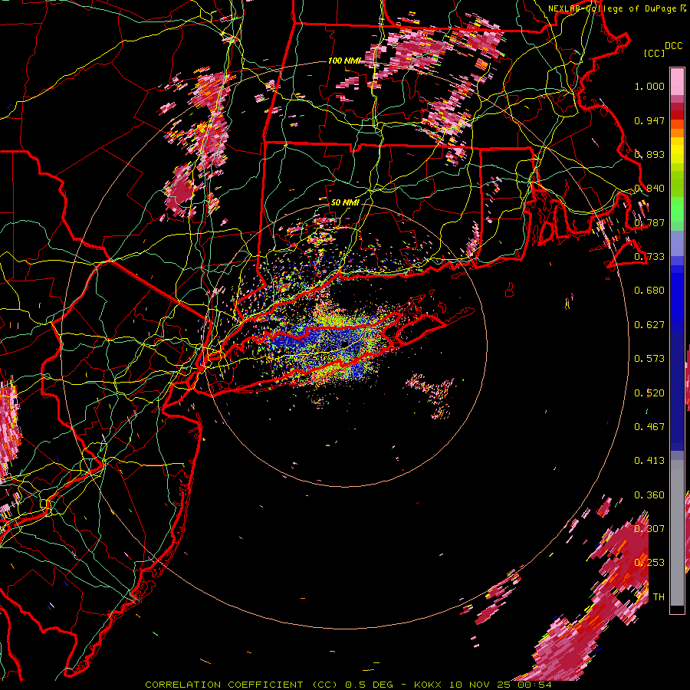Click the 10 NOV 25 00:54 timestamp

tap(501, 685)
